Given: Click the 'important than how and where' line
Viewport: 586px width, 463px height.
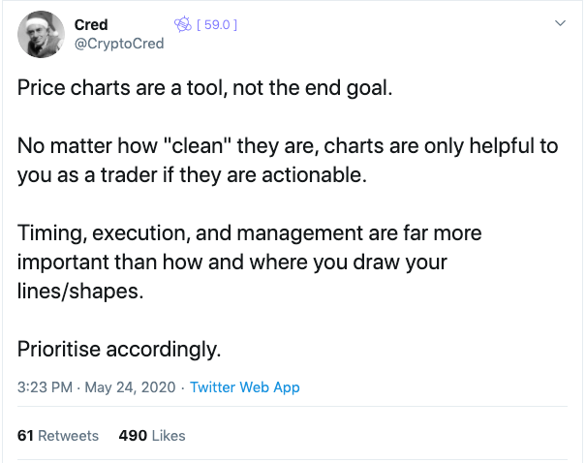Looking at the screenshot, I should (232, 262).
